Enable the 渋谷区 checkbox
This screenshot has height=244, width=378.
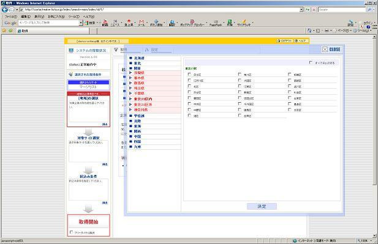[189, 92]
